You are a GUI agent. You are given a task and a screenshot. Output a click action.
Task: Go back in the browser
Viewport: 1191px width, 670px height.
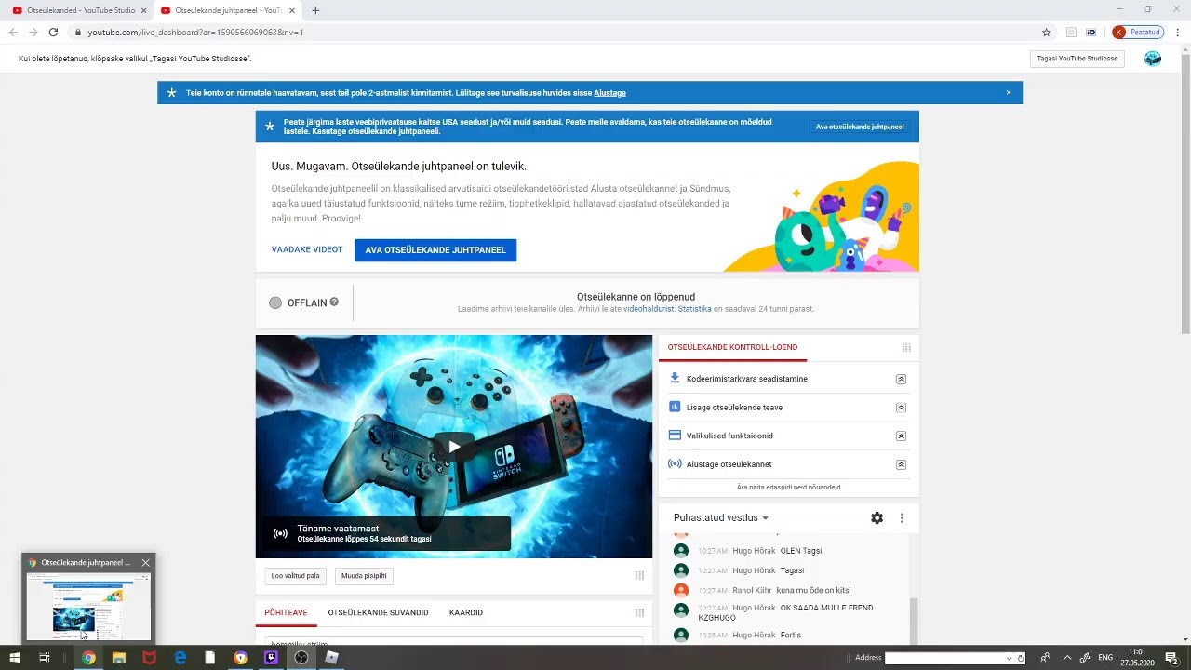(13, 32)
